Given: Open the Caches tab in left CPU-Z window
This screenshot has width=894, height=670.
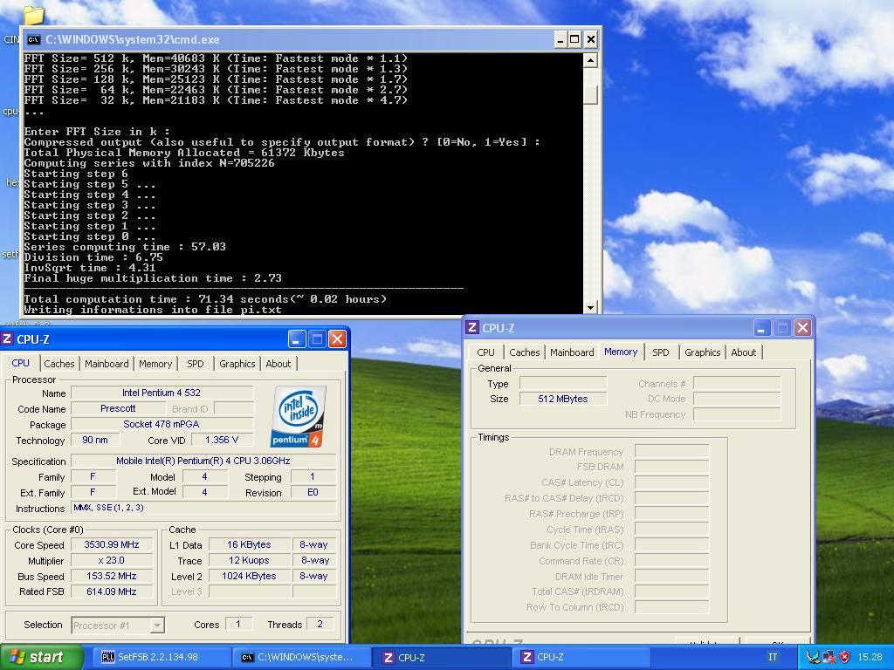Looking at the screenshot, I should (x=58, y=364).
